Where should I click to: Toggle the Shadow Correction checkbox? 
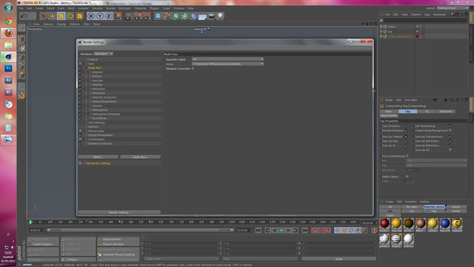pyautogui.click(x=193, y=69)
